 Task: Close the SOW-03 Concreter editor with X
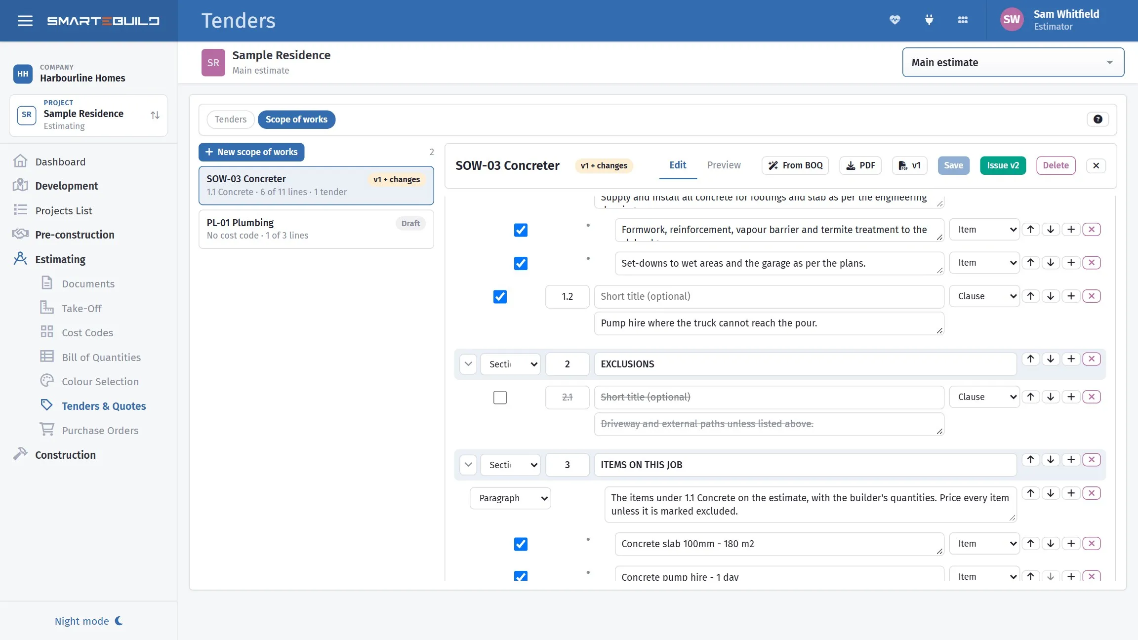point(1096,165)
